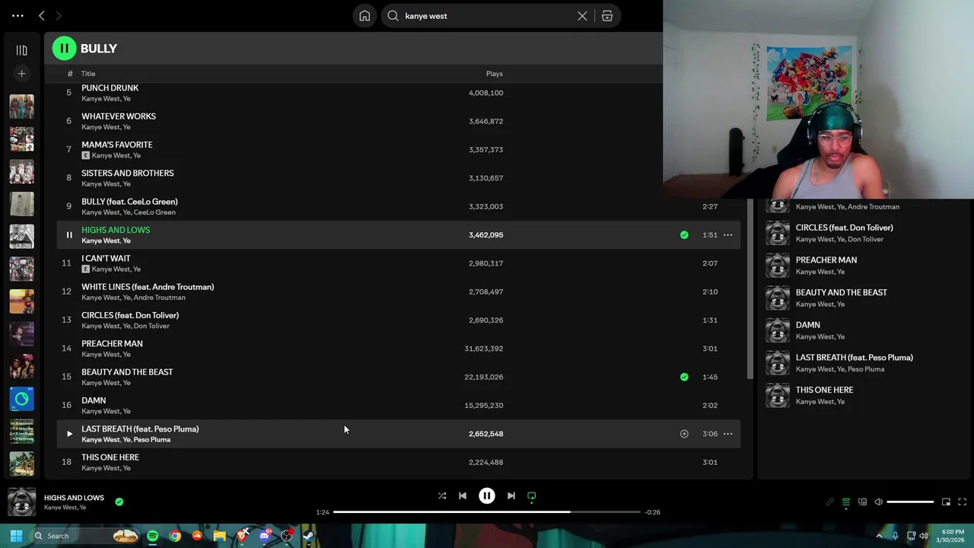Select WHATEVER WORKS track

point(119,116)
